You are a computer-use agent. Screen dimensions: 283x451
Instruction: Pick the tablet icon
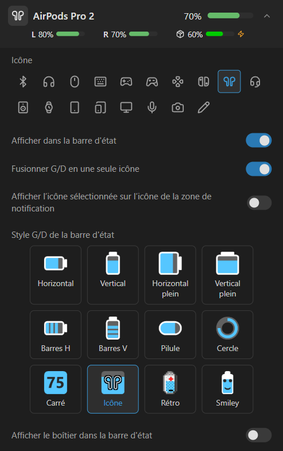(x=75, y=107)
